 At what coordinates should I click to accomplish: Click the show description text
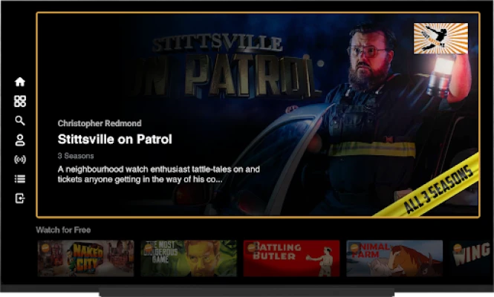point(158,174)
